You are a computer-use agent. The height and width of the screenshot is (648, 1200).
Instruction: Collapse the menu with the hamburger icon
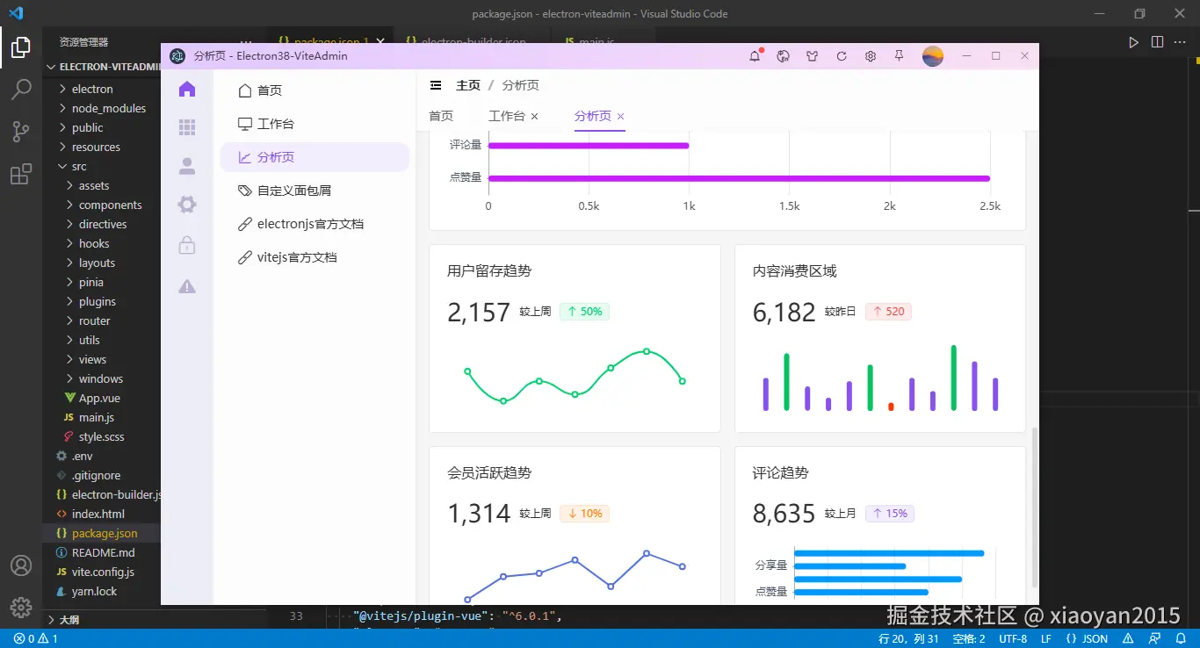tap(437, 84)
